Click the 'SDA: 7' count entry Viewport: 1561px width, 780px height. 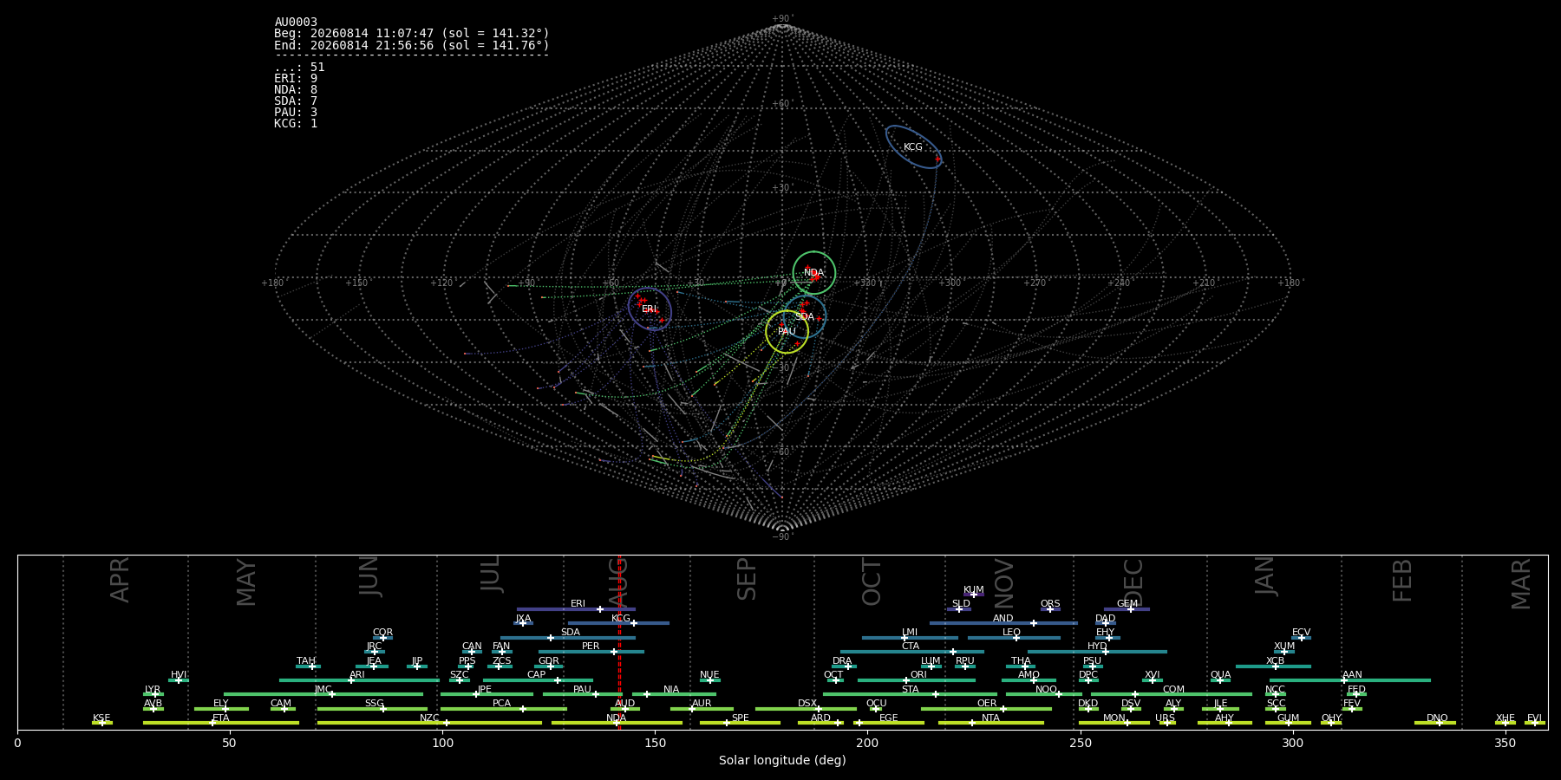coord(296,101)
